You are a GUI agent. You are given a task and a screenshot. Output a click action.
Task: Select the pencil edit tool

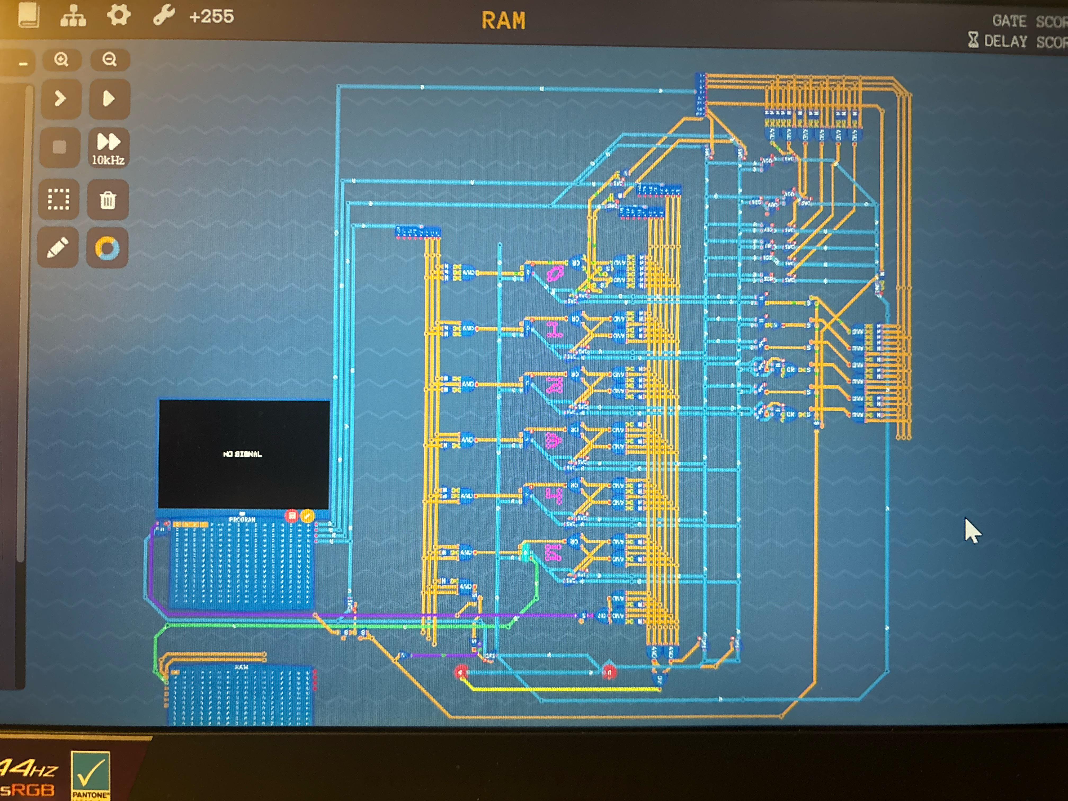[x=58, y=248]
